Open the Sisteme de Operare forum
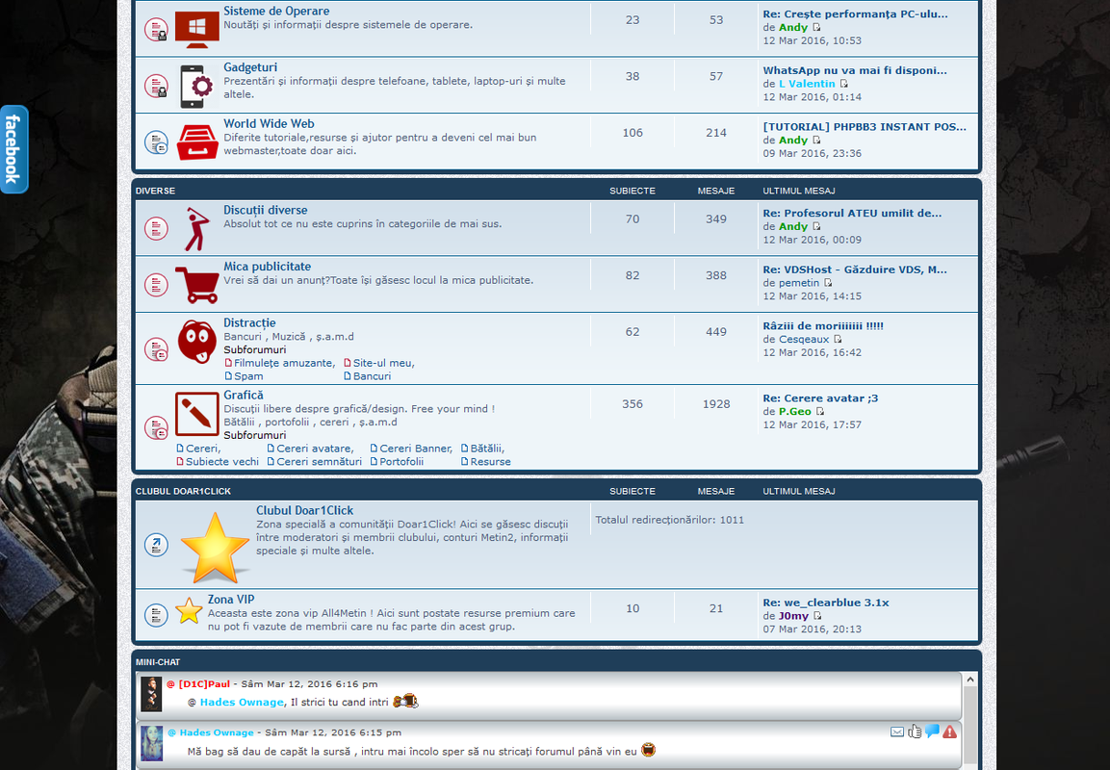The image size is (1110, 770). [x=276, y=12]
